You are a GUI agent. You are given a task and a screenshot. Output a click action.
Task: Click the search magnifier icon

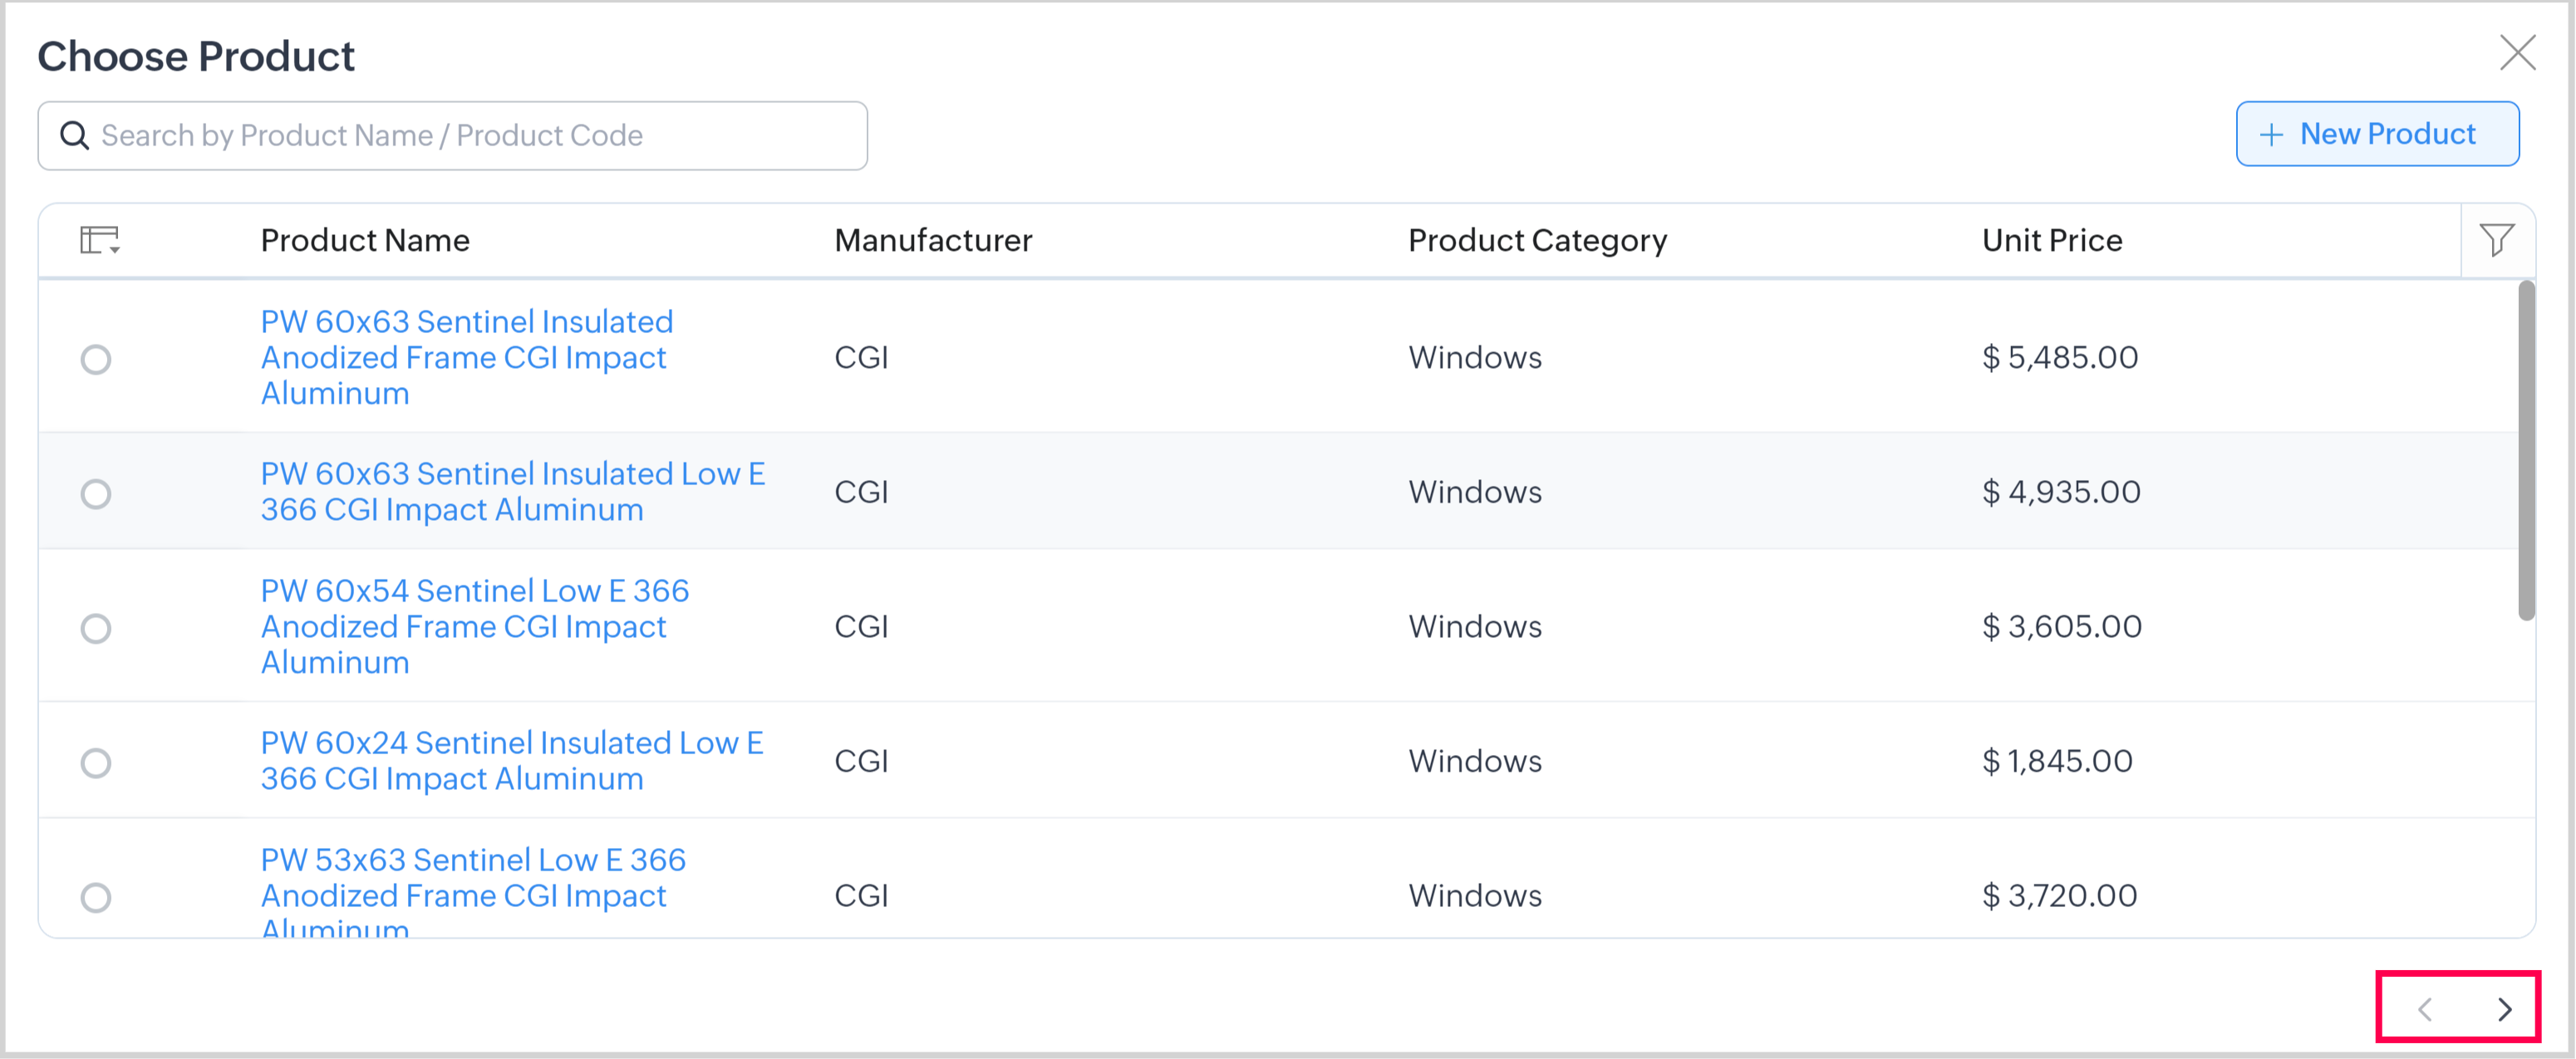point(75,135)
